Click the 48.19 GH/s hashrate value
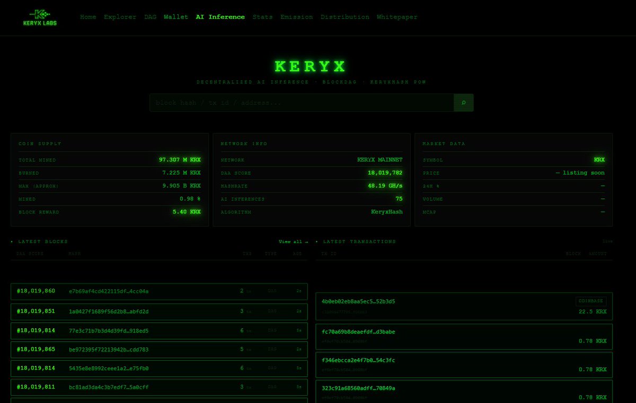The height and width of the screenshot is (403, 636). (x=385, y=186)
